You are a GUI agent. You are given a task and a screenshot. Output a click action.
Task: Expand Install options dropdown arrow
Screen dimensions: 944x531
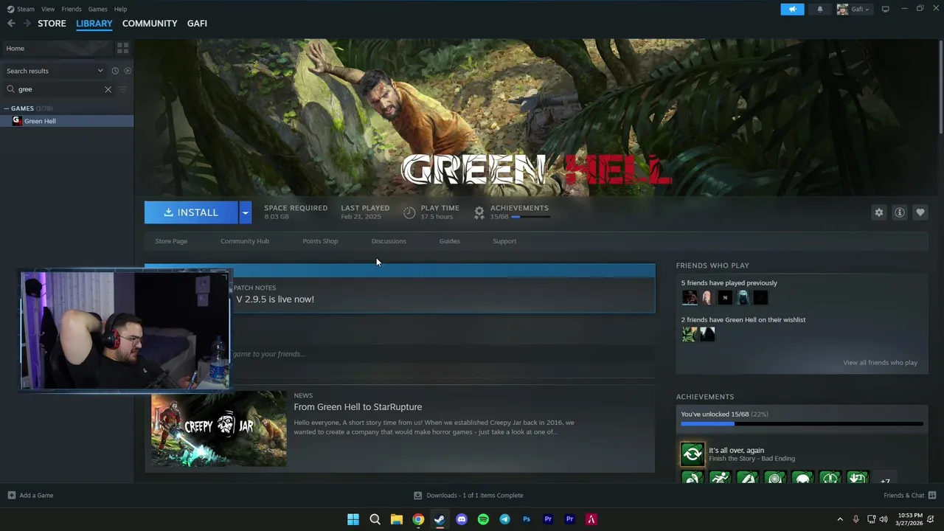pyautogui.click(x=245, y=212)
